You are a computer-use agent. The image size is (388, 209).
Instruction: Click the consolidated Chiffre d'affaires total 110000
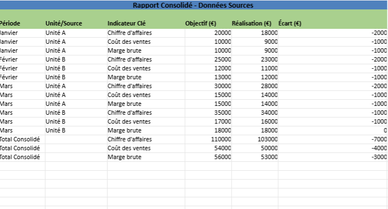pos(208,139)
